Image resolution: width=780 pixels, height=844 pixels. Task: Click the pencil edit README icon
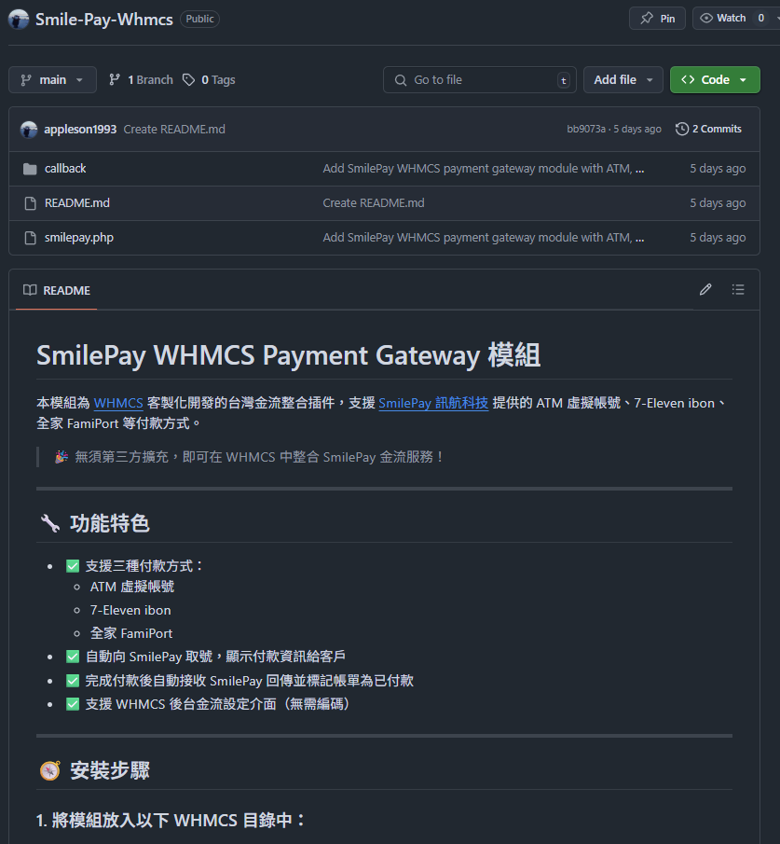tap(705, 290)
